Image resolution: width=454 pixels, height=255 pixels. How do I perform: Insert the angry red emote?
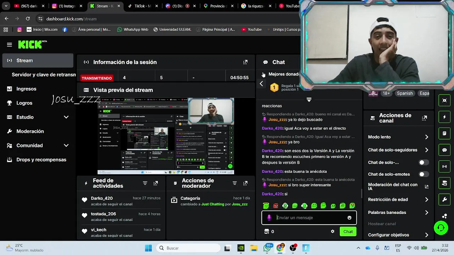(276, 205)
